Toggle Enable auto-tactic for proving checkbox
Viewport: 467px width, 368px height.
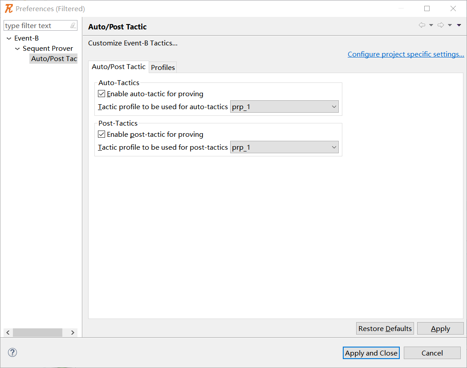(101, 94)
